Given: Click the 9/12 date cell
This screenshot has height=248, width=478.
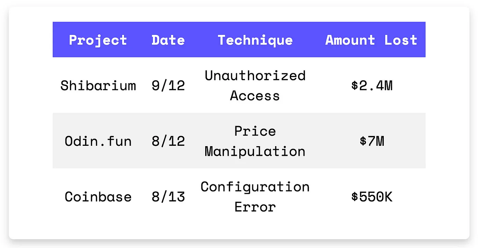Looking at the screenshot, I should pos(168,85).
